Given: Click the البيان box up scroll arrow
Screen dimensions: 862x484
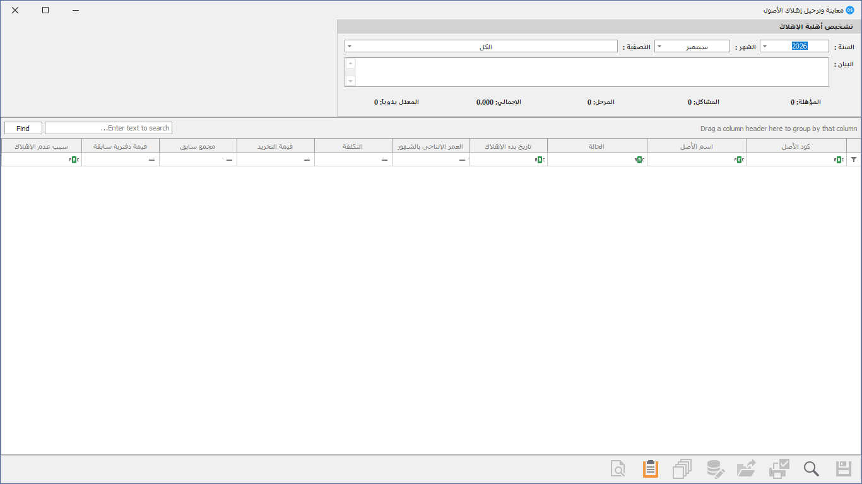Looking at the screenshot, I should [x=351, y=63].
